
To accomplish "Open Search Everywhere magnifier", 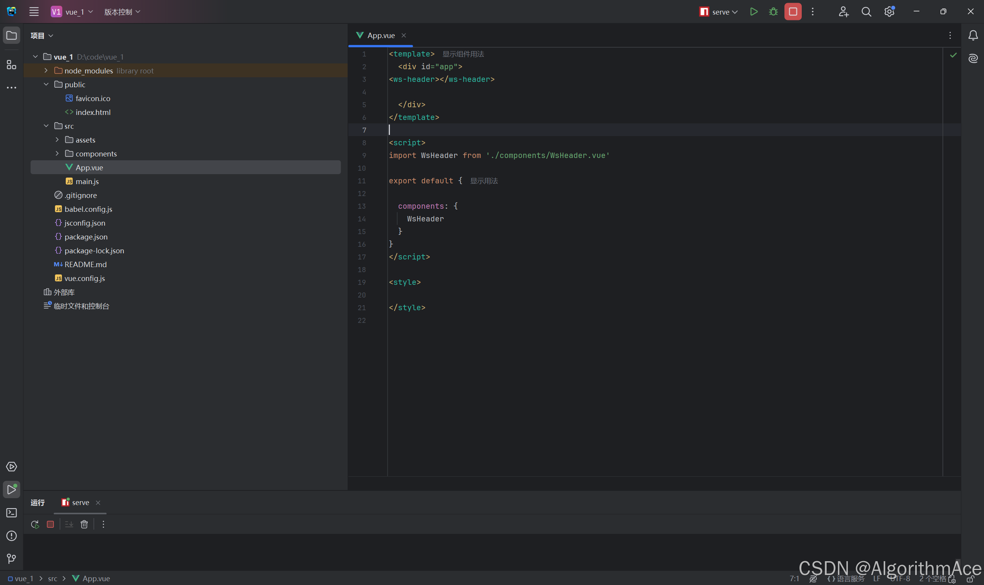I will point(866,12).
